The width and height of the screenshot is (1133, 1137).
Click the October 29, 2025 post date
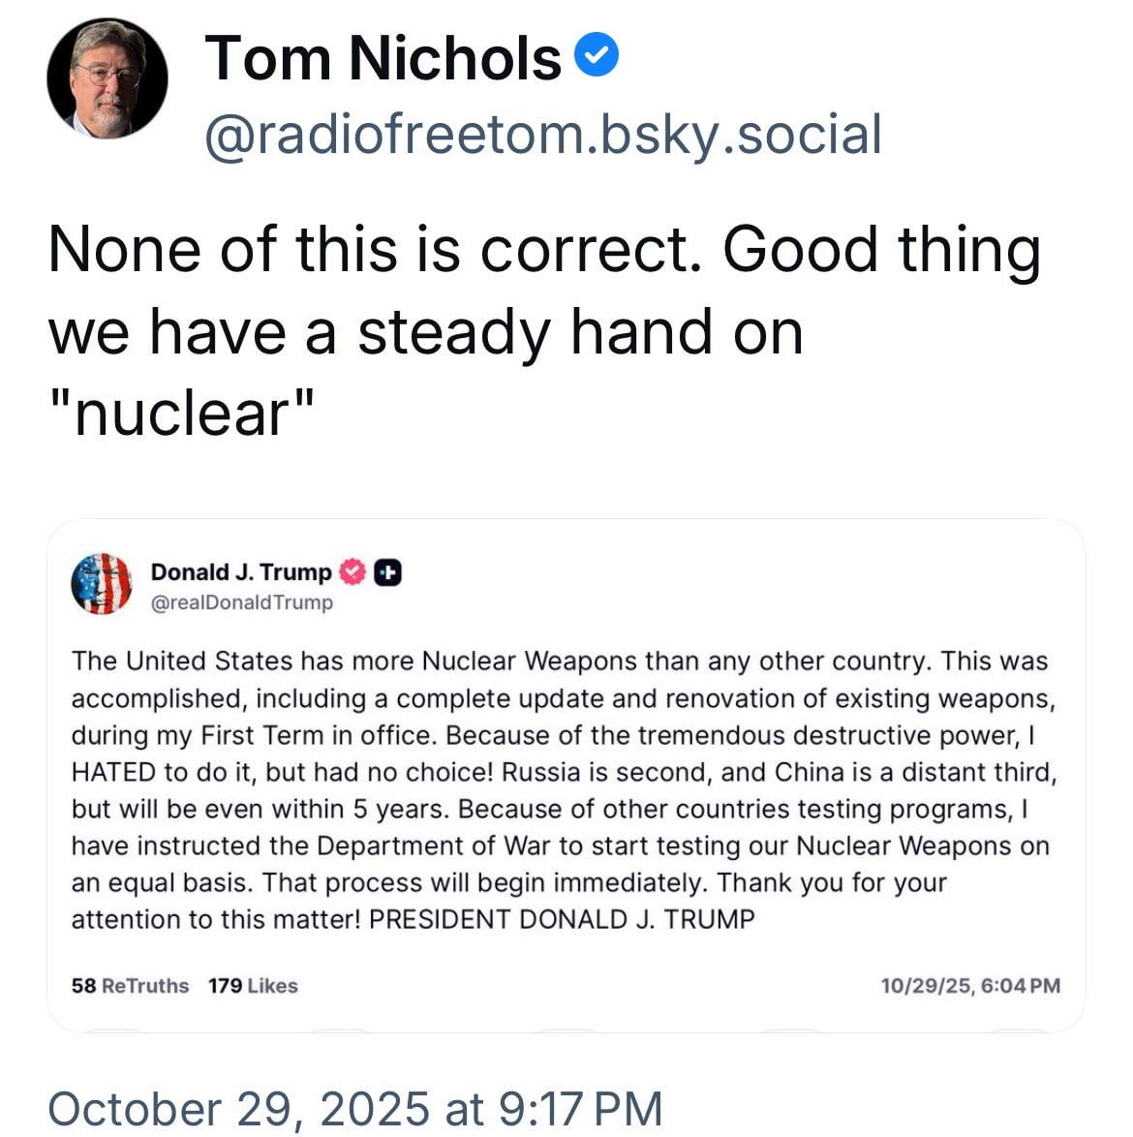[x=354, y=1108]
